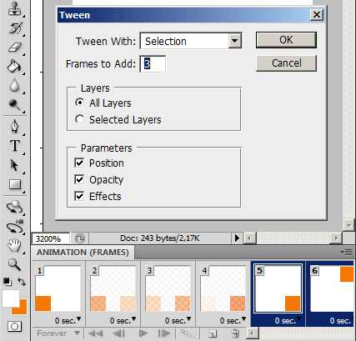
Task: Select the All Layers radio button
Action: pos(79,103)
